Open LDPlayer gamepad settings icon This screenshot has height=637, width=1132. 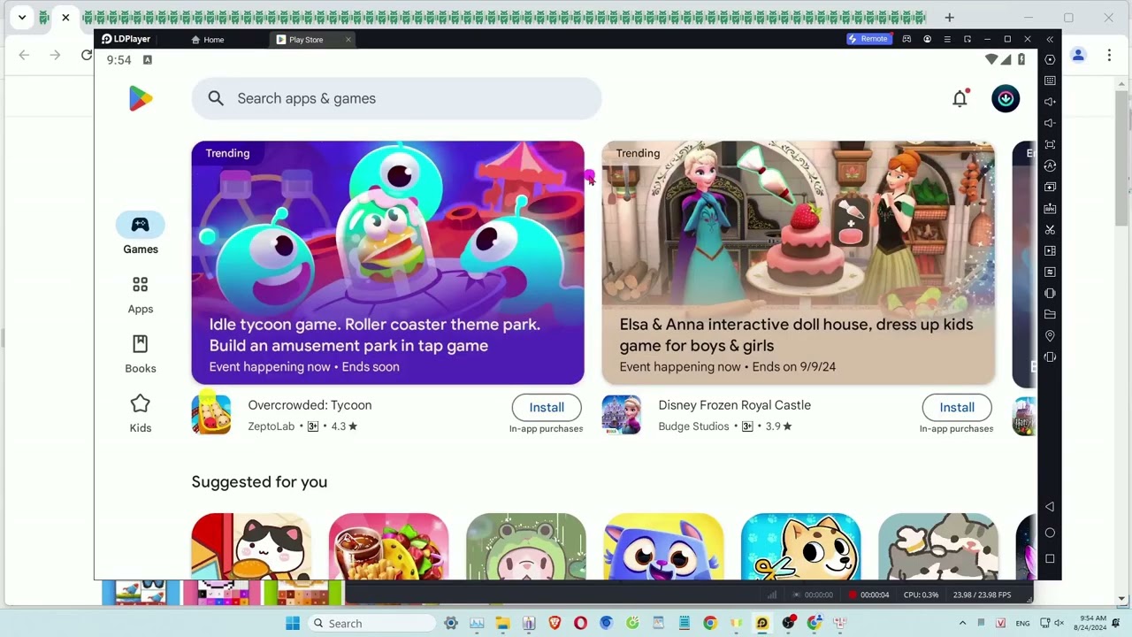tap(906, 39)
